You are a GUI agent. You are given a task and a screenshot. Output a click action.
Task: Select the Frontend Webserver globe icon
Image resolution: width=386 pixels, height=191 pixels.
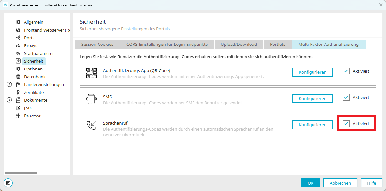18,30
